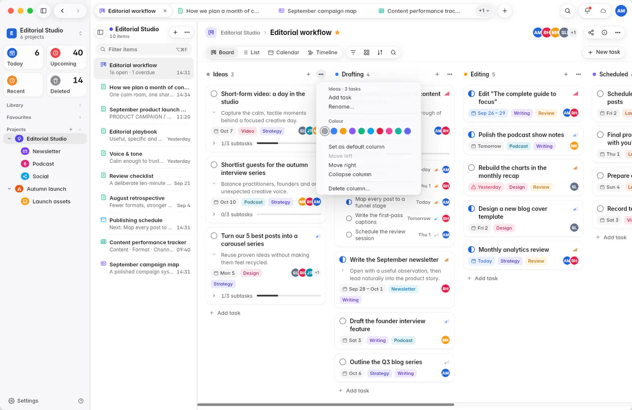Image resolution: width=632 pixels, height=410 pixels.
Task: Click Add task below the Ideas column
Action: click(225, 313)
